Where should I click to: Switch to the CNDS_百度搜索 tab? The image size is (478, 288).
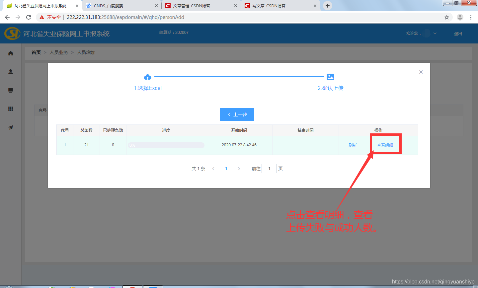tap(121, 6)
